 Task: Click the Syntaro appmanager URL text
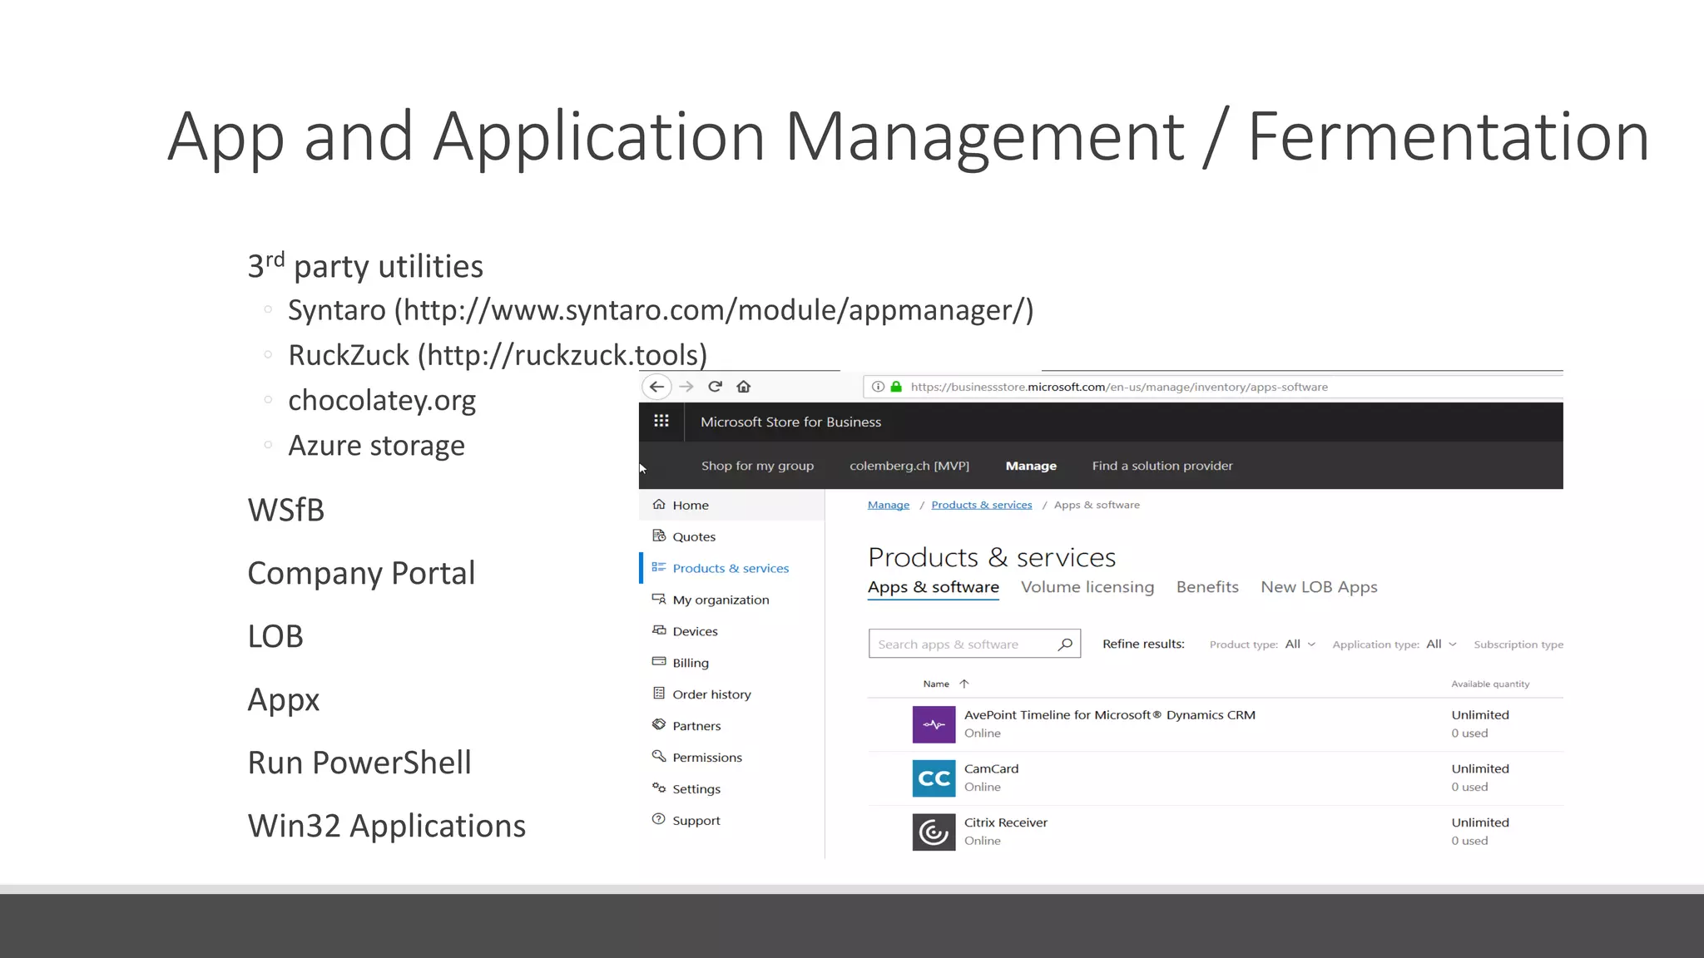pyautogui.click(x=714, y=310)
